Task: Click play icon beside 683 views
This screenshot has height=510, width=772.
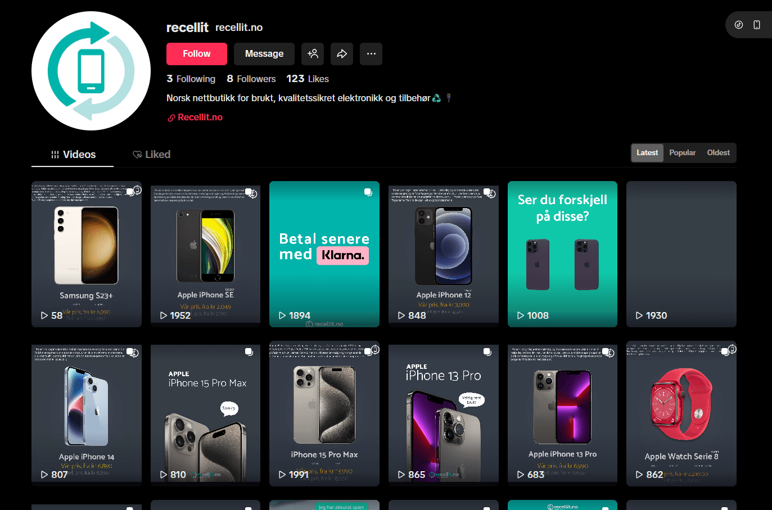Action: click(521, 475)
